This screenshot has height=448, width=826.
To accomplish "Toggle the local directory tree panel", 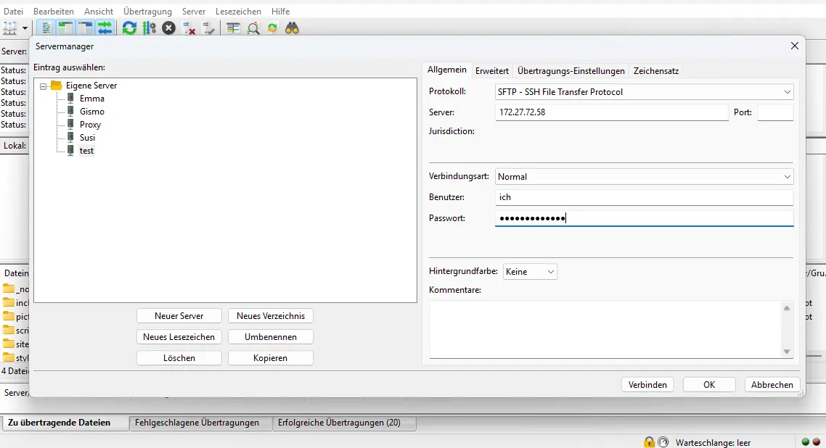I will 64,28.
